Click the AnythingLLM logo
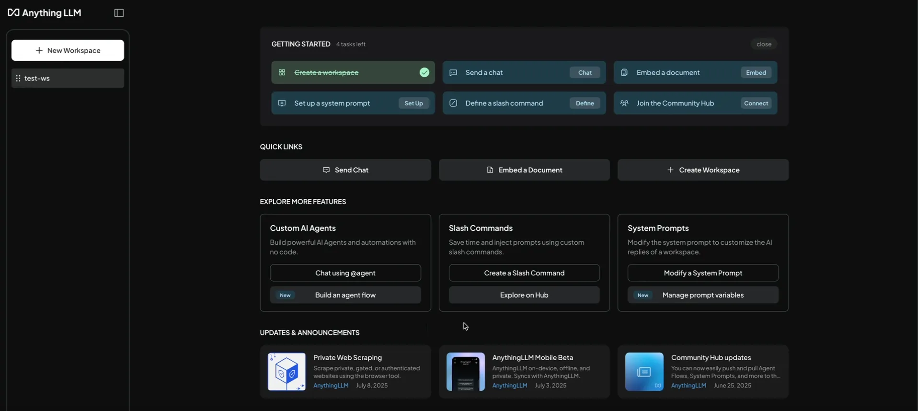918x411 pixels. (x=45, y=13)
